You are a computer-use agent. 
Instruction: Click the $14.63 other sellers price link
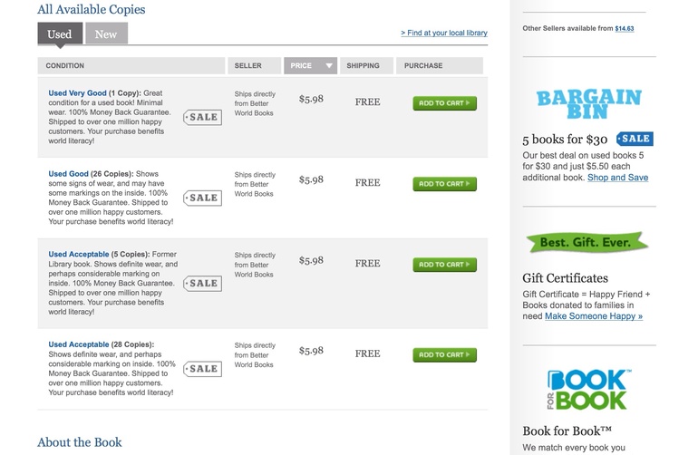click(x=625, y=28)
